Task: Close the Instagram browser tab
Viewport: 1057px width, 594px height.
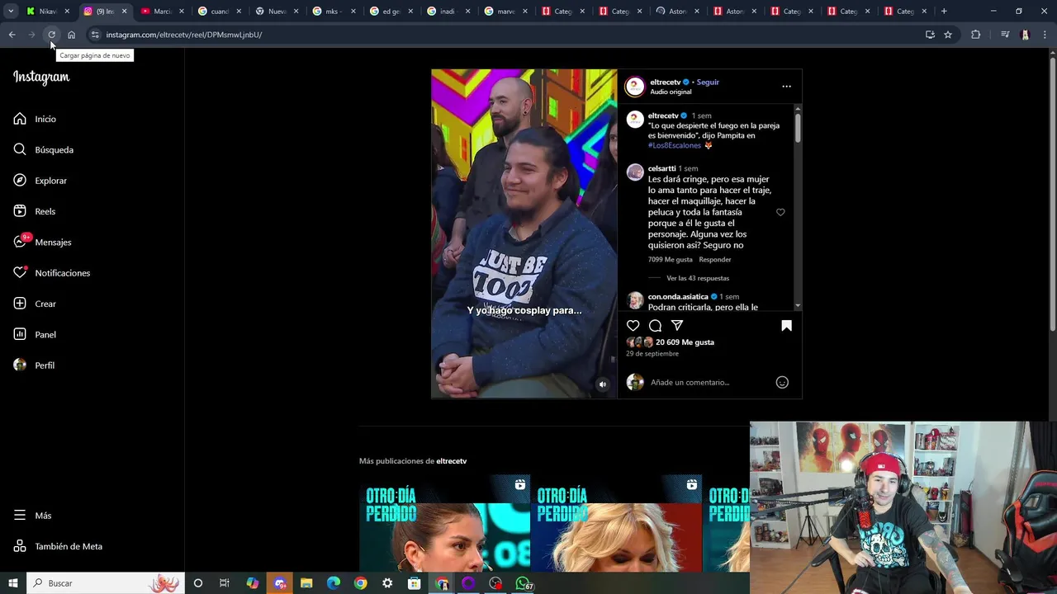Action: (124, 12)
